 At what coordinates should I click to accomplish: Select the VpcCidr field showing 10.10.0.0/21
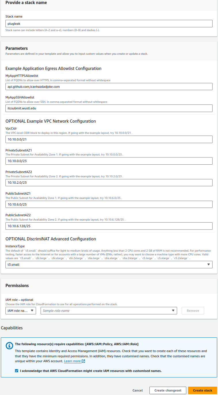[x=109, y=139]
